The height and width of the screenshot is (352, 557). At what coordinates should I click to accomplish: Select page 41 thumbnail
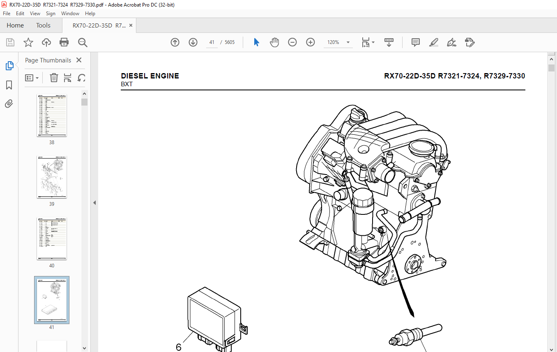coord(52,300)
